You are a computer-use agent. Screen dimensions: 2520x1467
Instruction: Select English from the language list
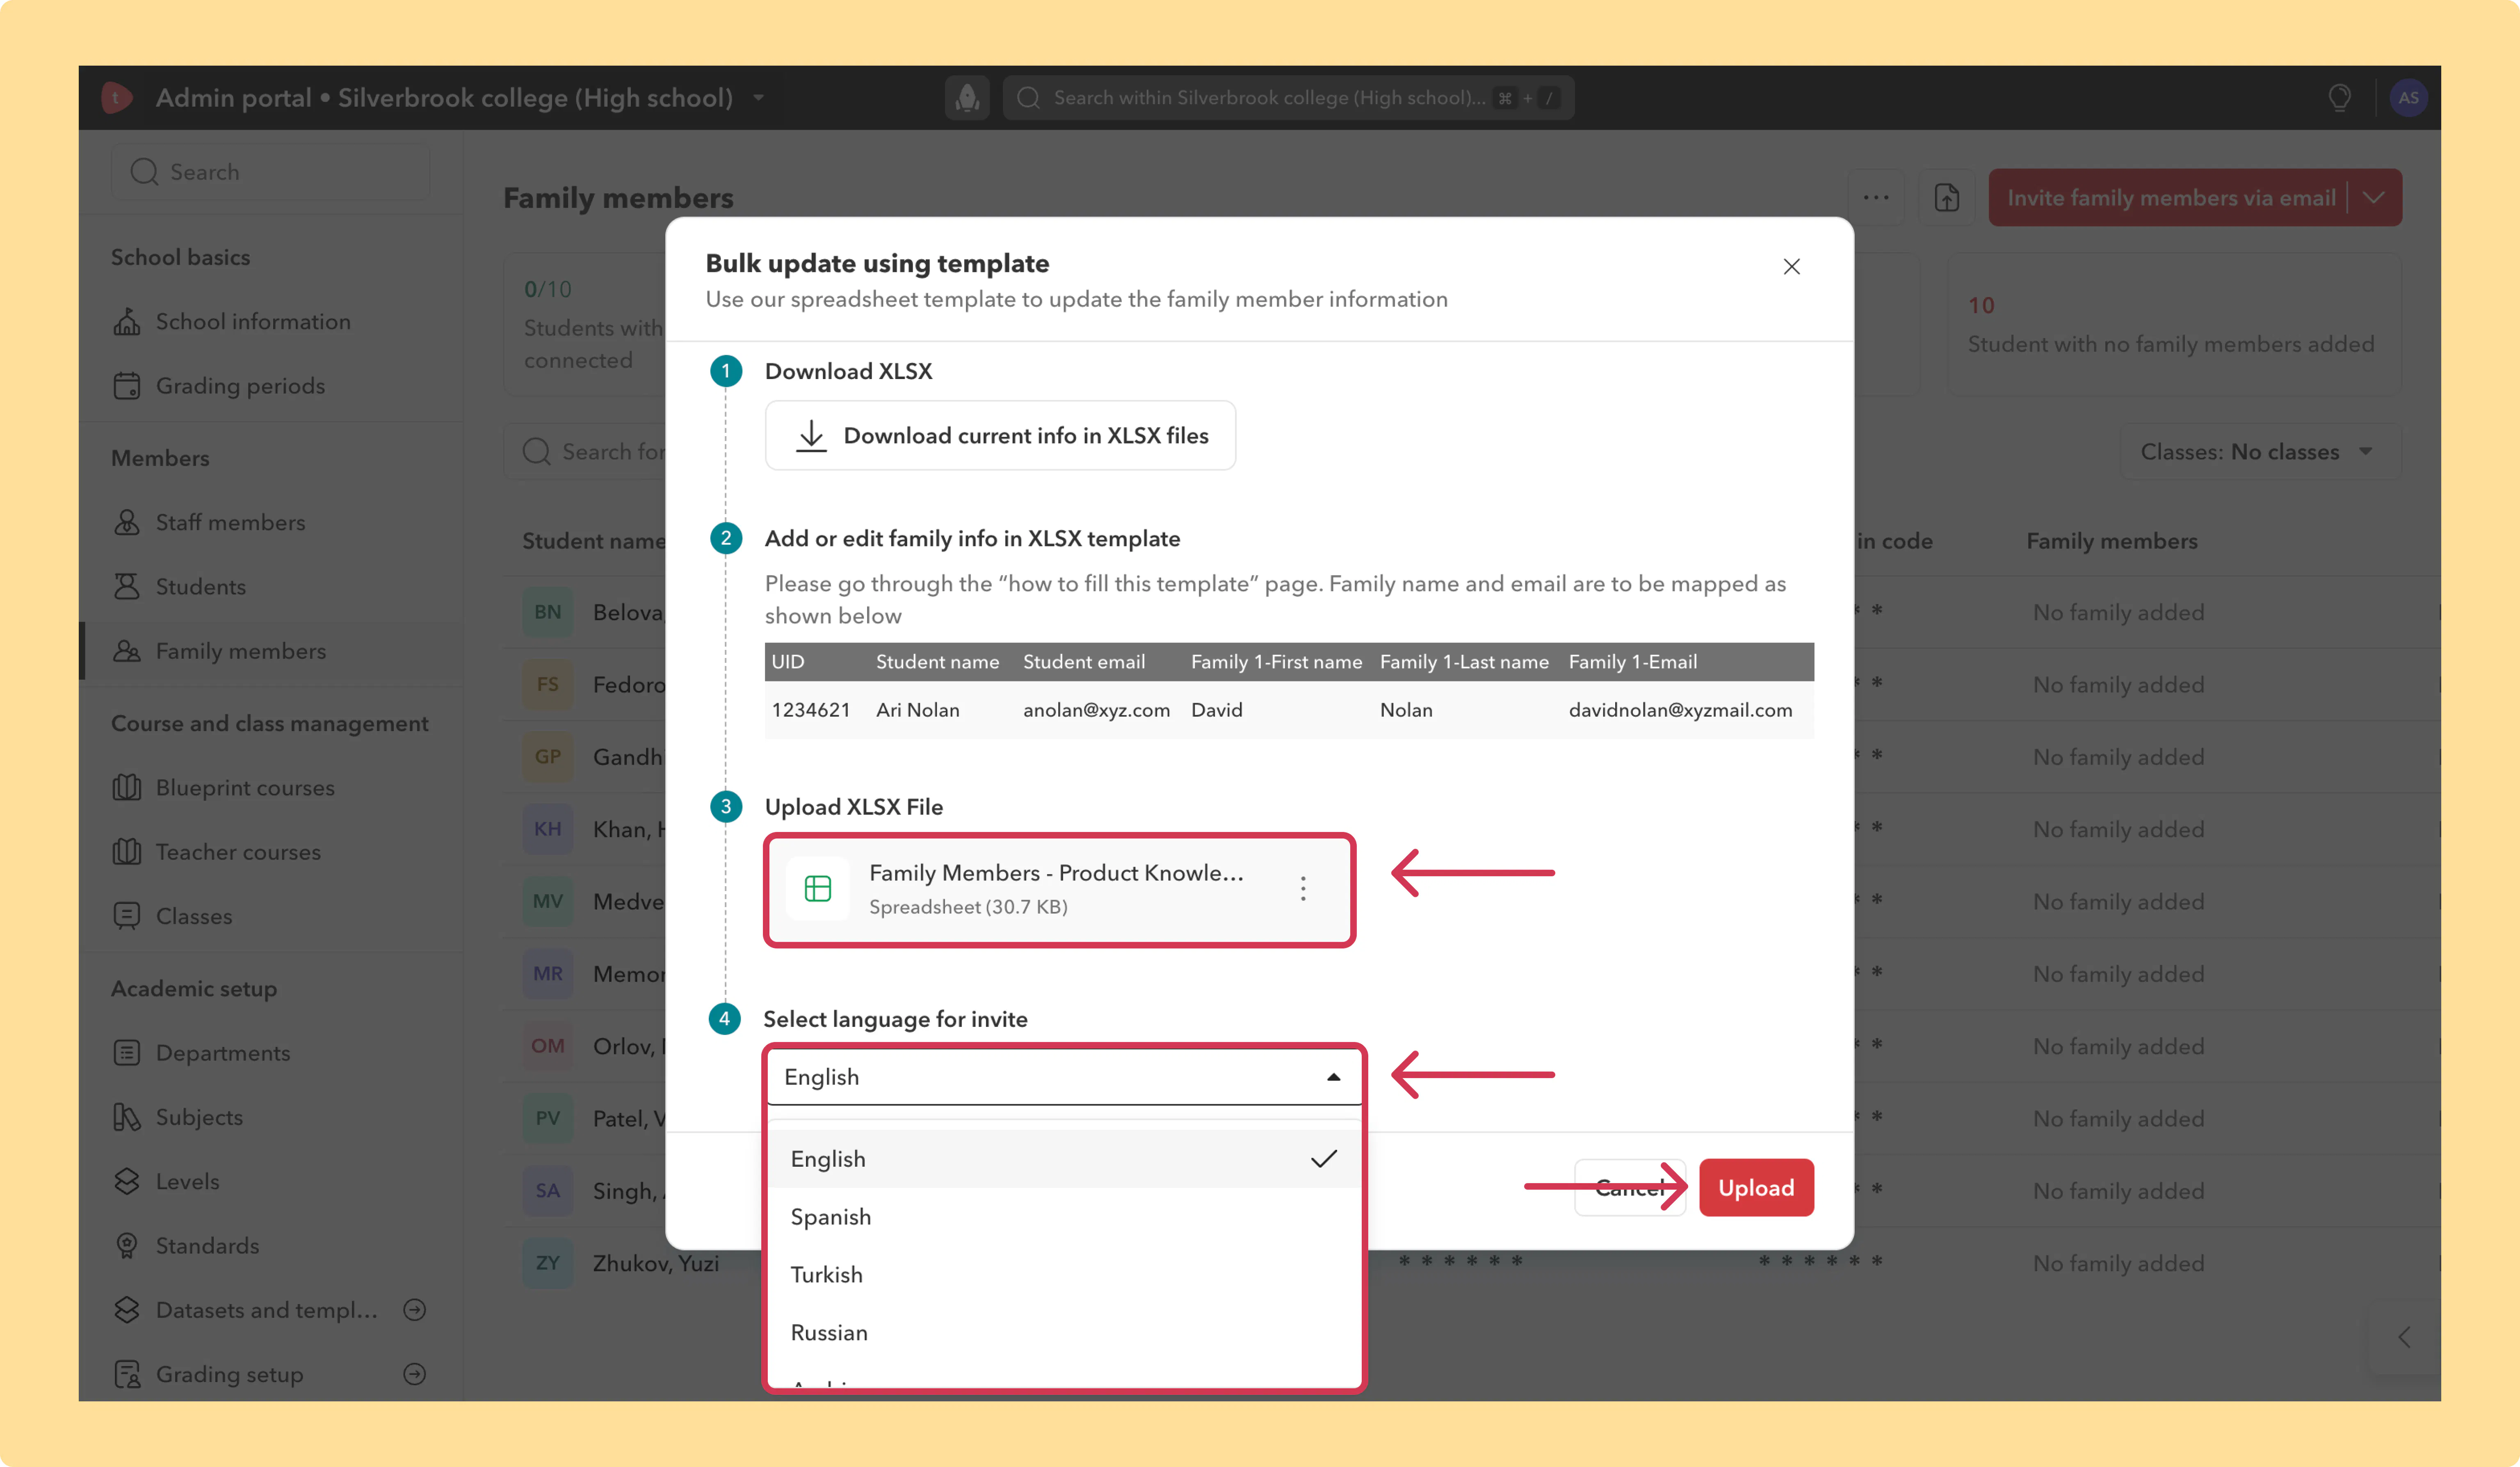click(1064, 1159)
